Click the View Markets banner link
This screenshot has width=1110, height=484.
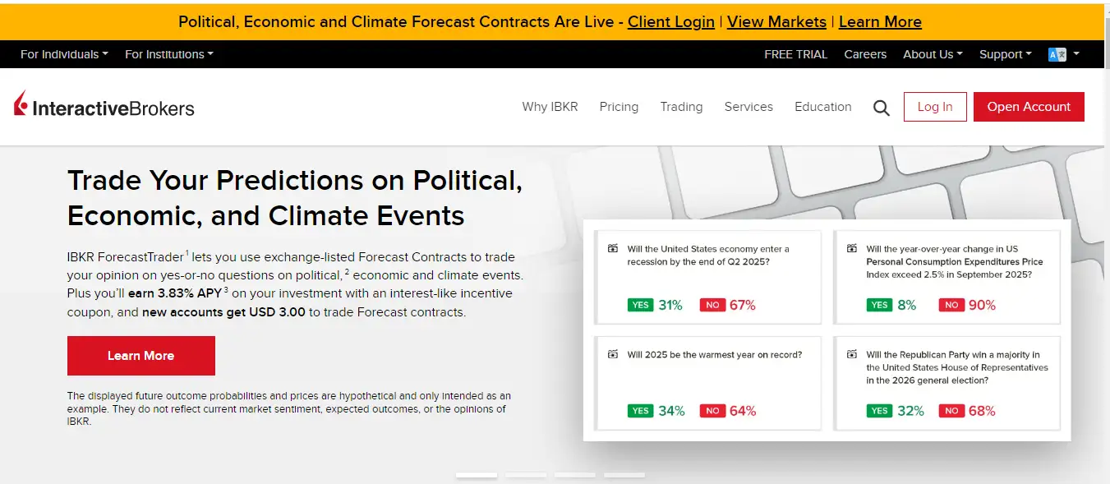(776, 22)
